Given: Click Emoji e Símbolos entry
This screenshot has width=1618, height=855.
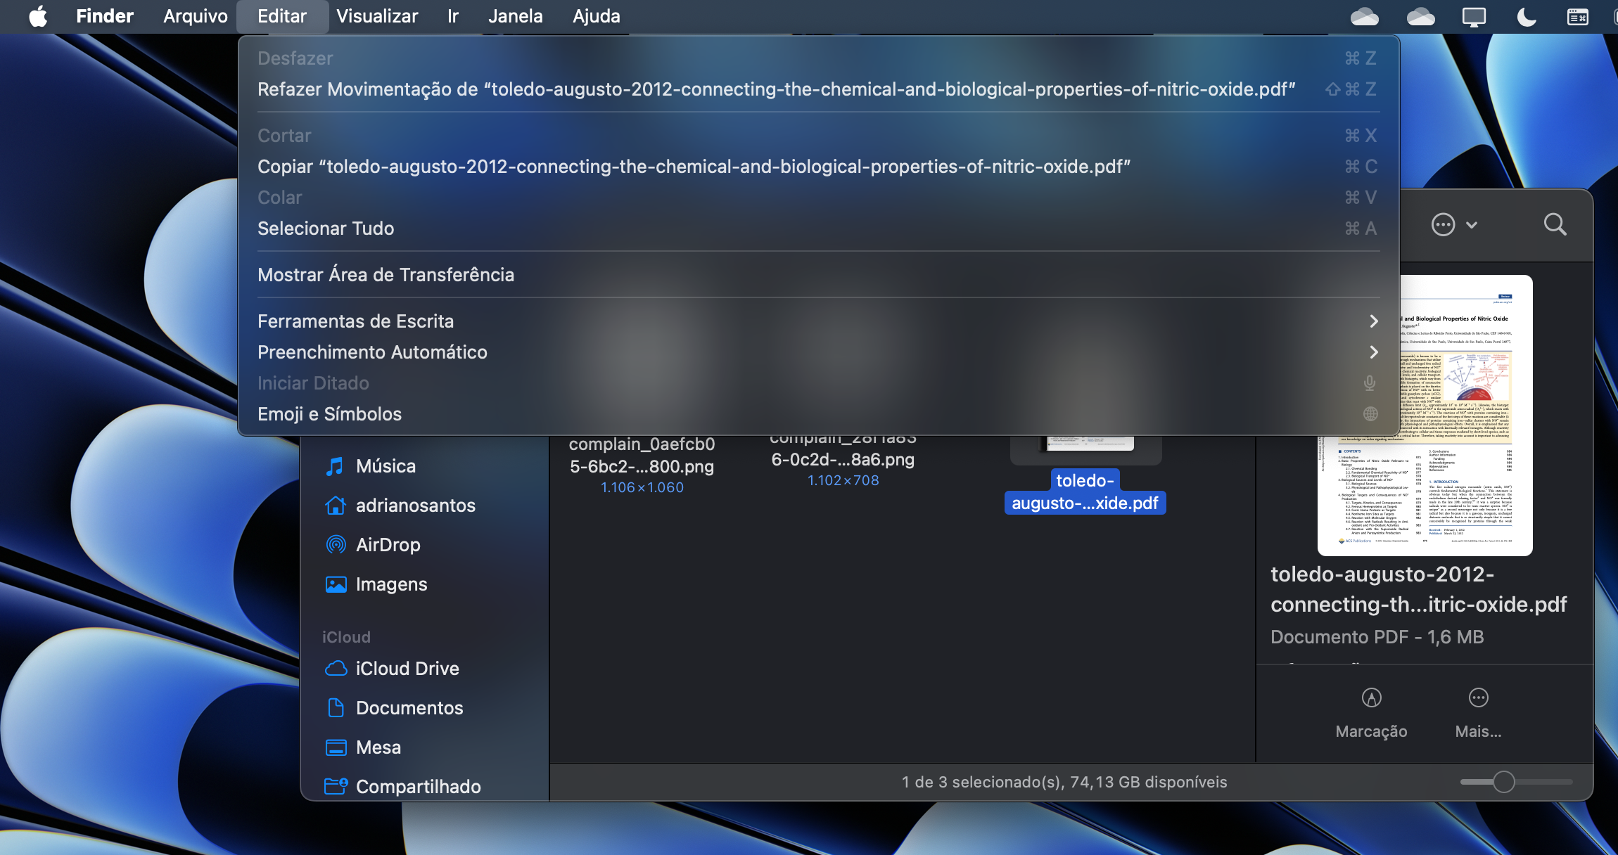Looking at the screenshot, I should 329,414.
